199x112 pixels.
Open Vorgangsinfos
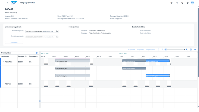[151, 50]
